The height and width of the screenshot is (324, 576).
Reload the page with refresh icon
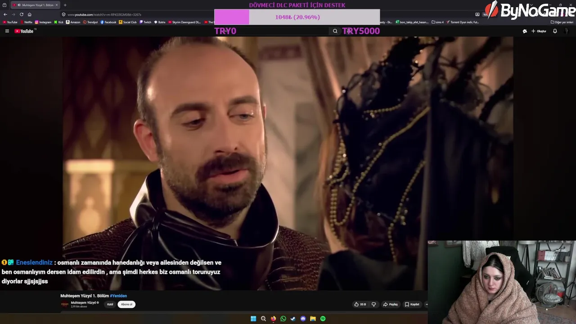pyautogui.click(x=21, y=14)
